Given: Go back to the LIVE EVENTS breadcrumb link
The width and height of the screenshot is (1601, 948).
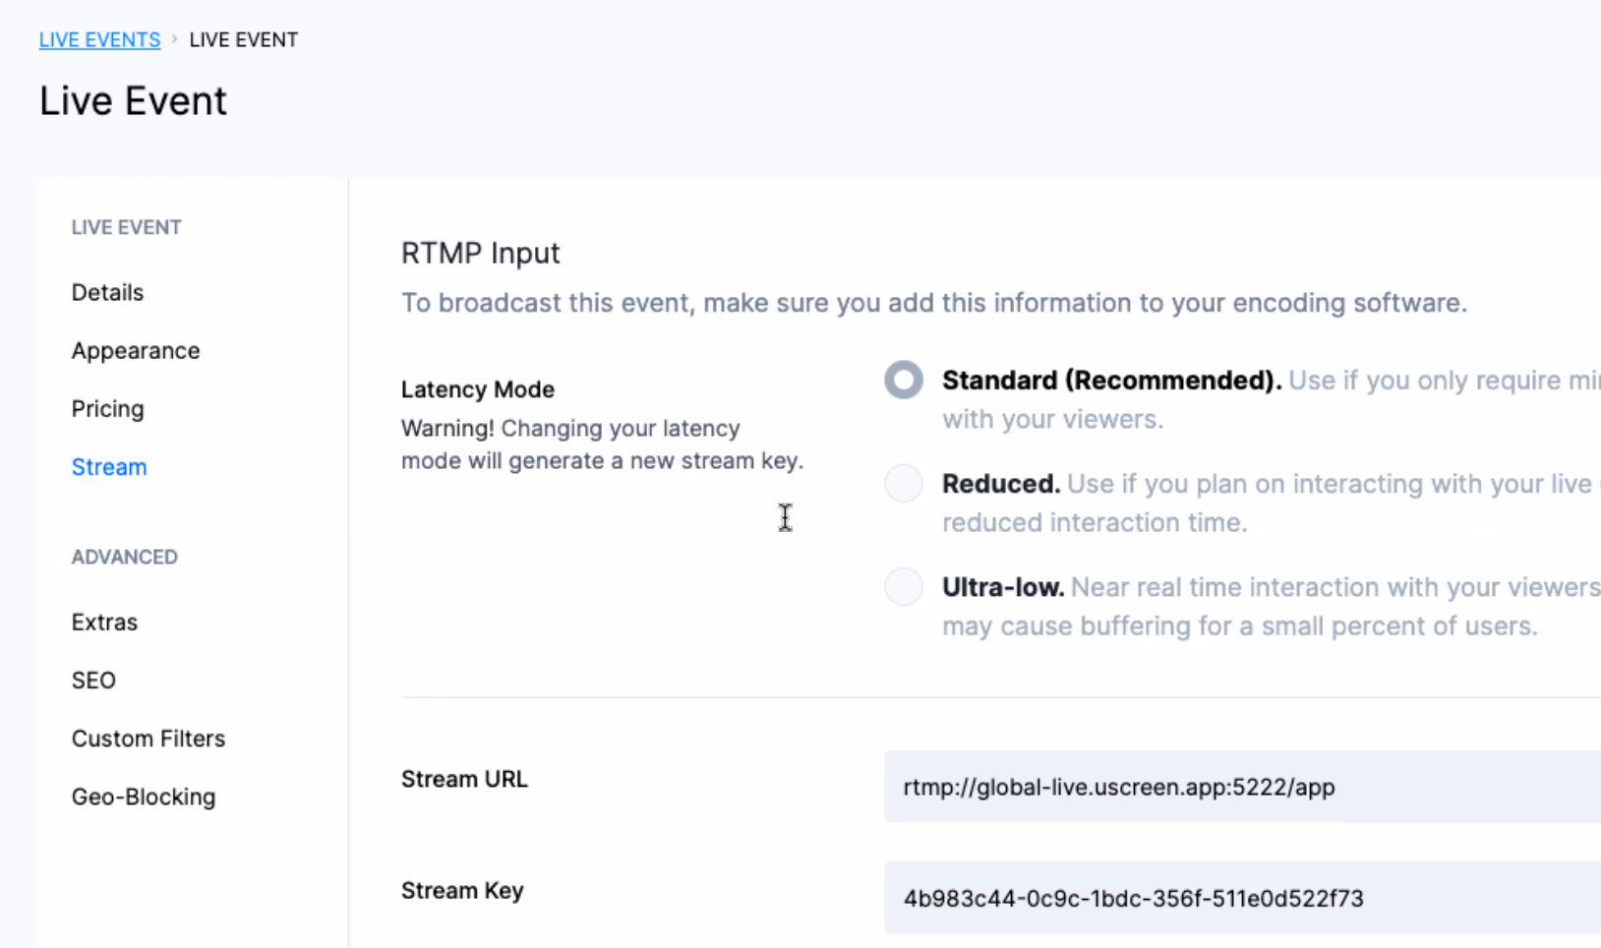Looking at the screenshot, I should pos(99,40).
